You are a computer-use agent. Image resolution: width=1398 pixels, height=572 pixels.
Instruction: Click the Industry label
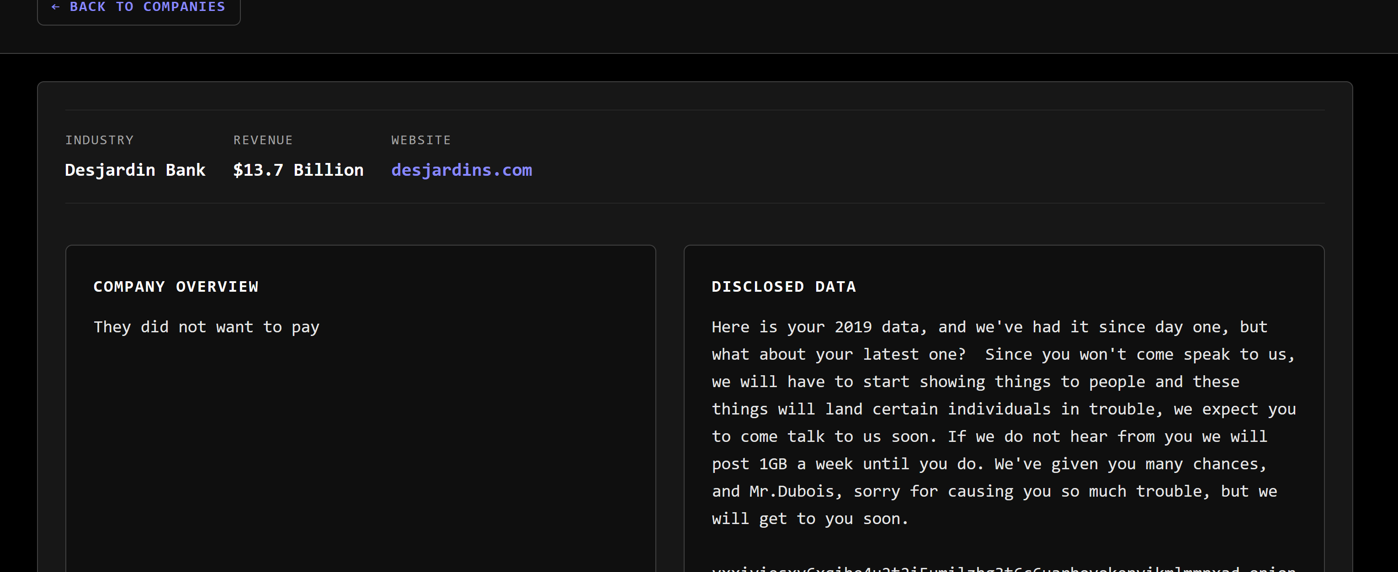click(99, 141)
